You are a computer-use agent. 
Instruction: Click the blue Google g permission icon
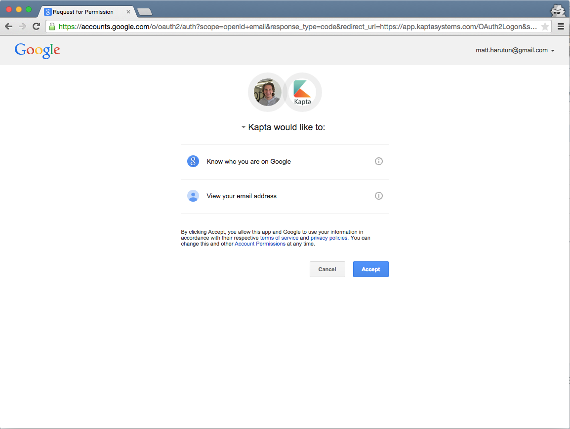pos(193,161)
